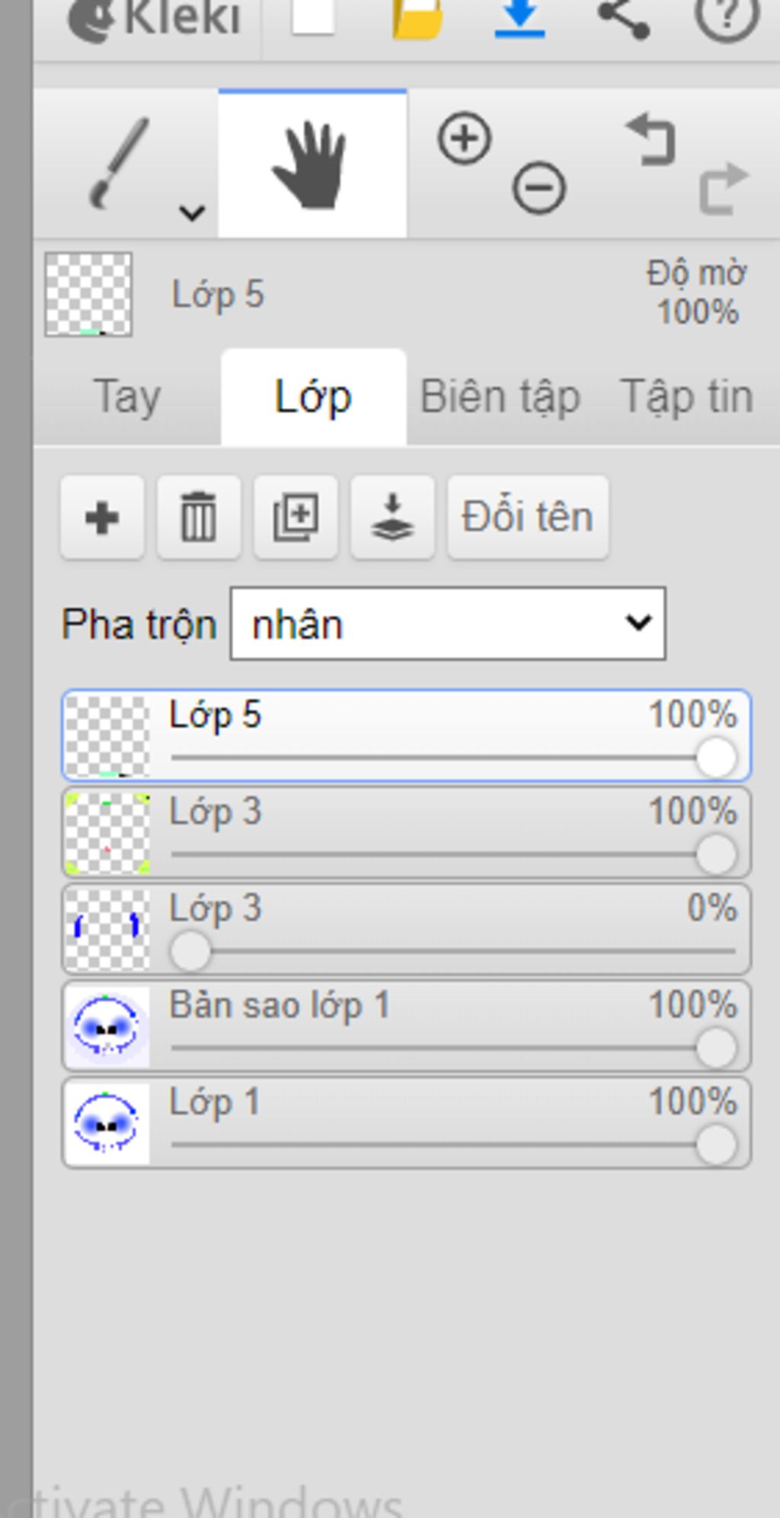The width and height of the screenshot is (780, 1518).
Task: Select the brush tool
Action: coord(120,162)
